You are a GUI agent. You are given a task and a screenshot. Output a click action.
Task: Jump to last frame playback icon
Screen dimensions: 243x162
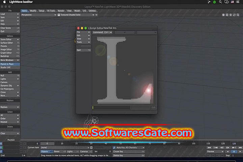click(240, 147)
